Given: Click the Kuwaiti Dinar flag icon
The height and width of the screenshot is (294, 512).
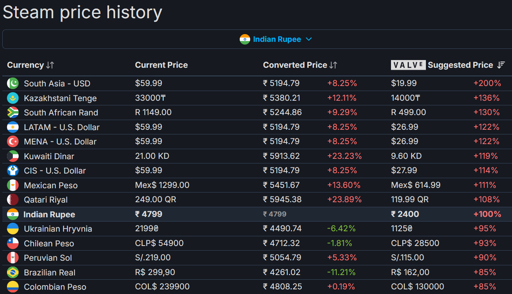Looking at the screenshot, I should (13, 156).
